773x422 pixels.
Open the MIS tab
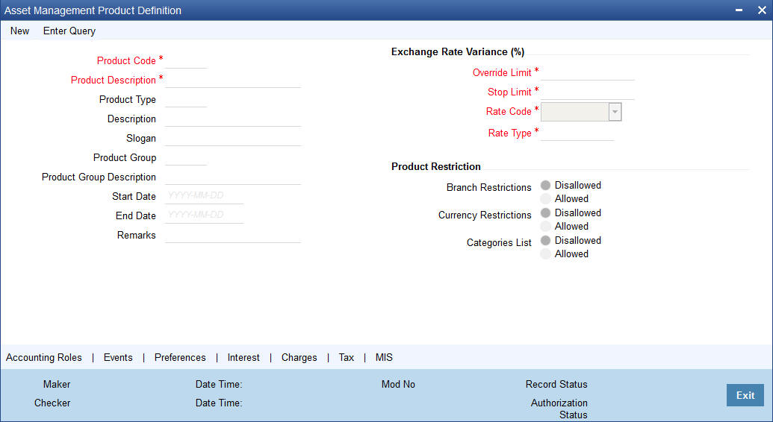click(384, 357)
